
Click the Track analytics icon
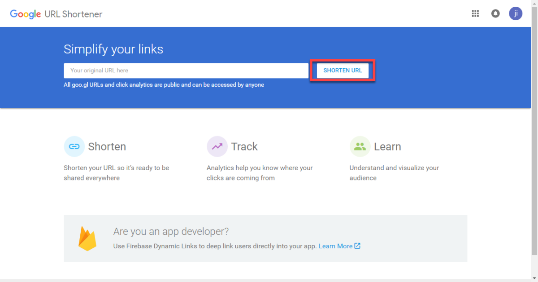[x=217, y=146]
